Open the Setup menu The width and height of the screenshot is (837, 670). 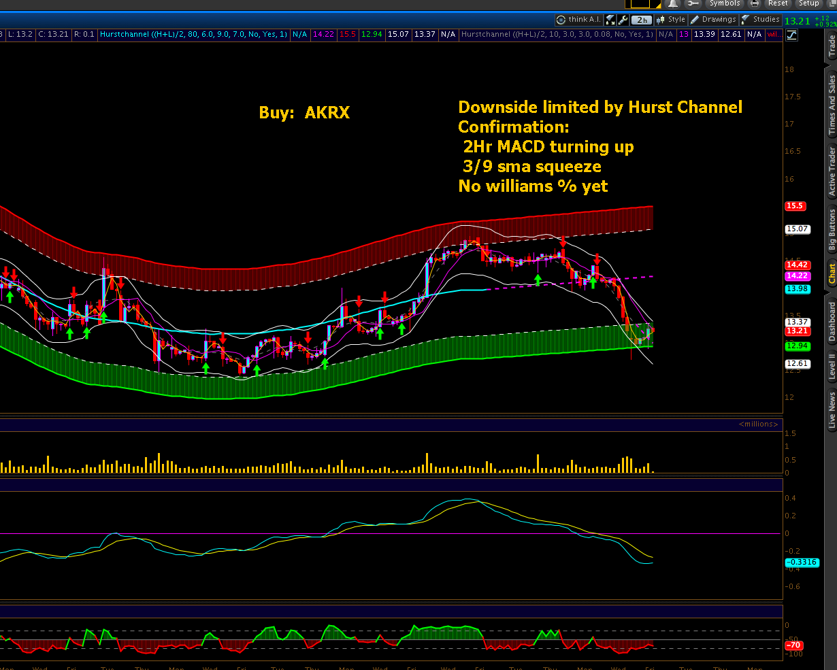(x=808, y=4)
